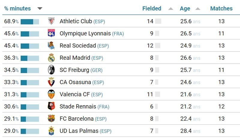The width and height of the screenshot is (240, 138).
Task: Sort ascending with the Fielded column arrow
Action: (x=171, y=9)
